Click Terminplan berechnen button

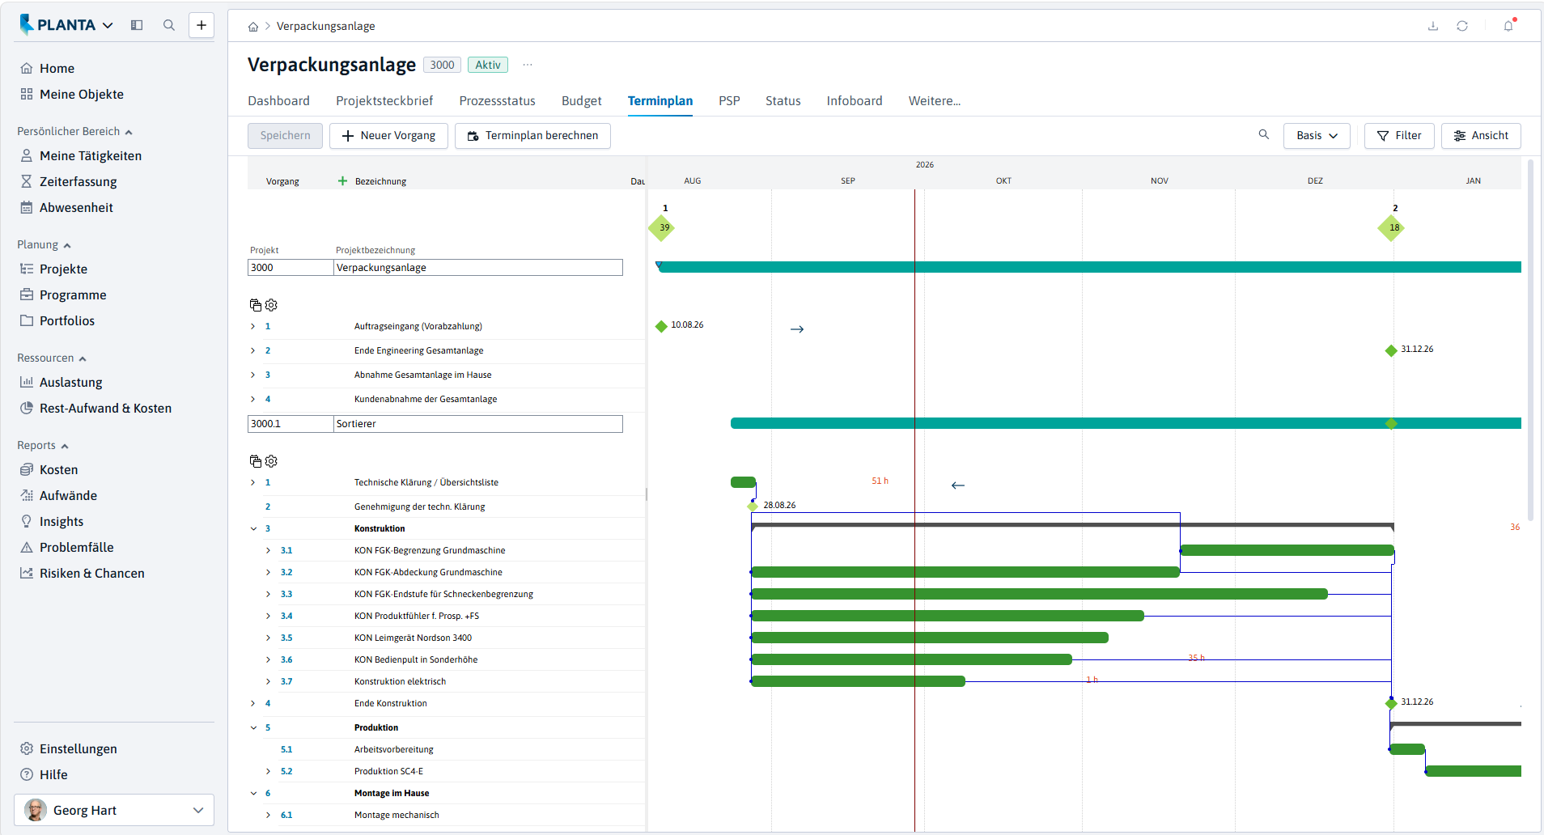(x=532, y=136)
